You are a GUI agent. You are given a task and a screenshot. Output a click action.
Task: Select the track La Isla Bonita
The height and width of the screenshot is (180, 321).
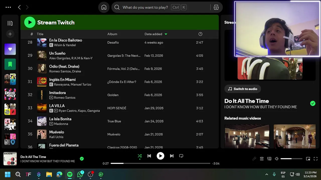click(60, 119)
